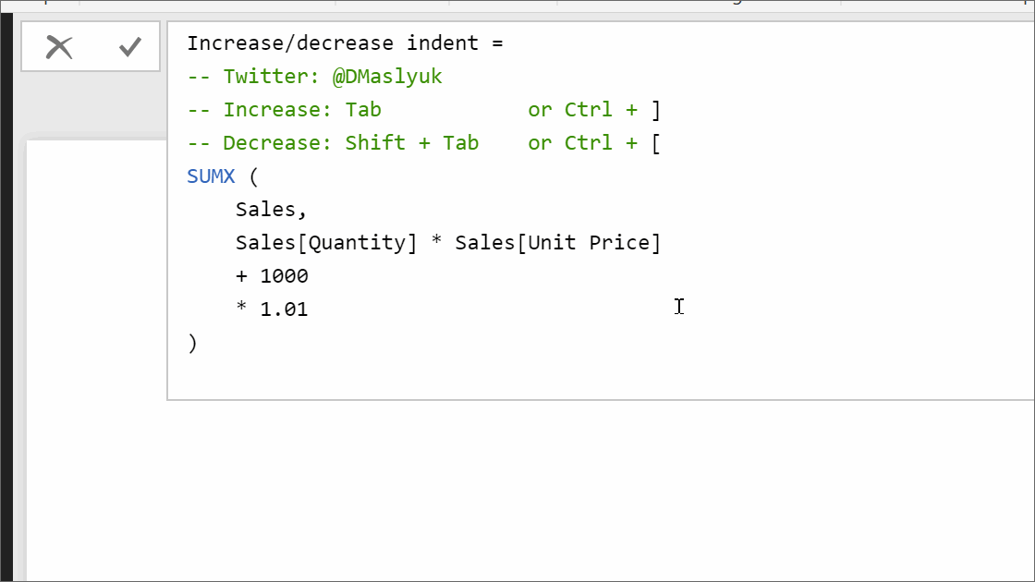Click the closing parenthesis of SUMX
Screen dimensions: 1035x582
tap(192, 342)
